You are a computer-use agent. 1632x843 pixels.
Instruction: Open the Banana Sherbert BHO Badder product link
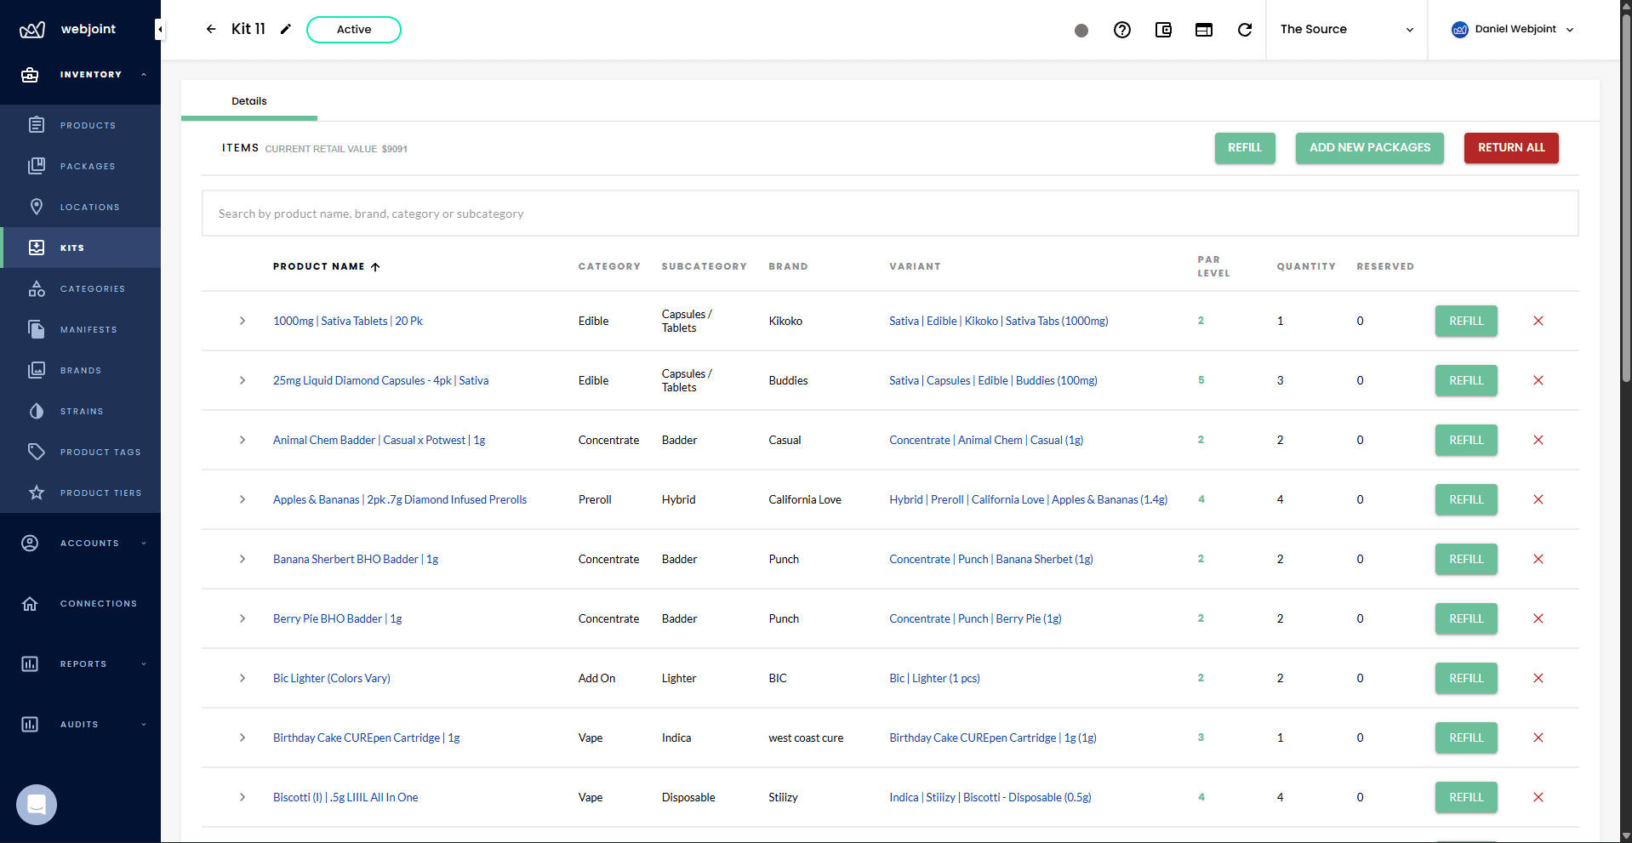(355, 559)
